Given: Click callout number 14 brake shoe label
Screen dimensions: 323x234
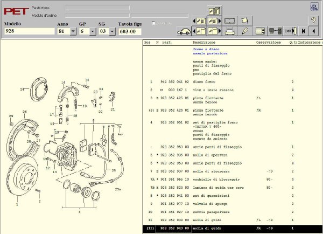Looking at the screenshot, I should click(x=63, y=82).
